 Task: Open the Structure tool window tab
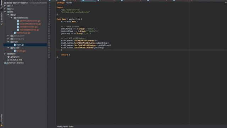coord(1,18)
